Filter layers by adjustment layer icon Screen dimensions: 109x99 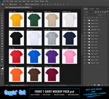coord(98,12)
